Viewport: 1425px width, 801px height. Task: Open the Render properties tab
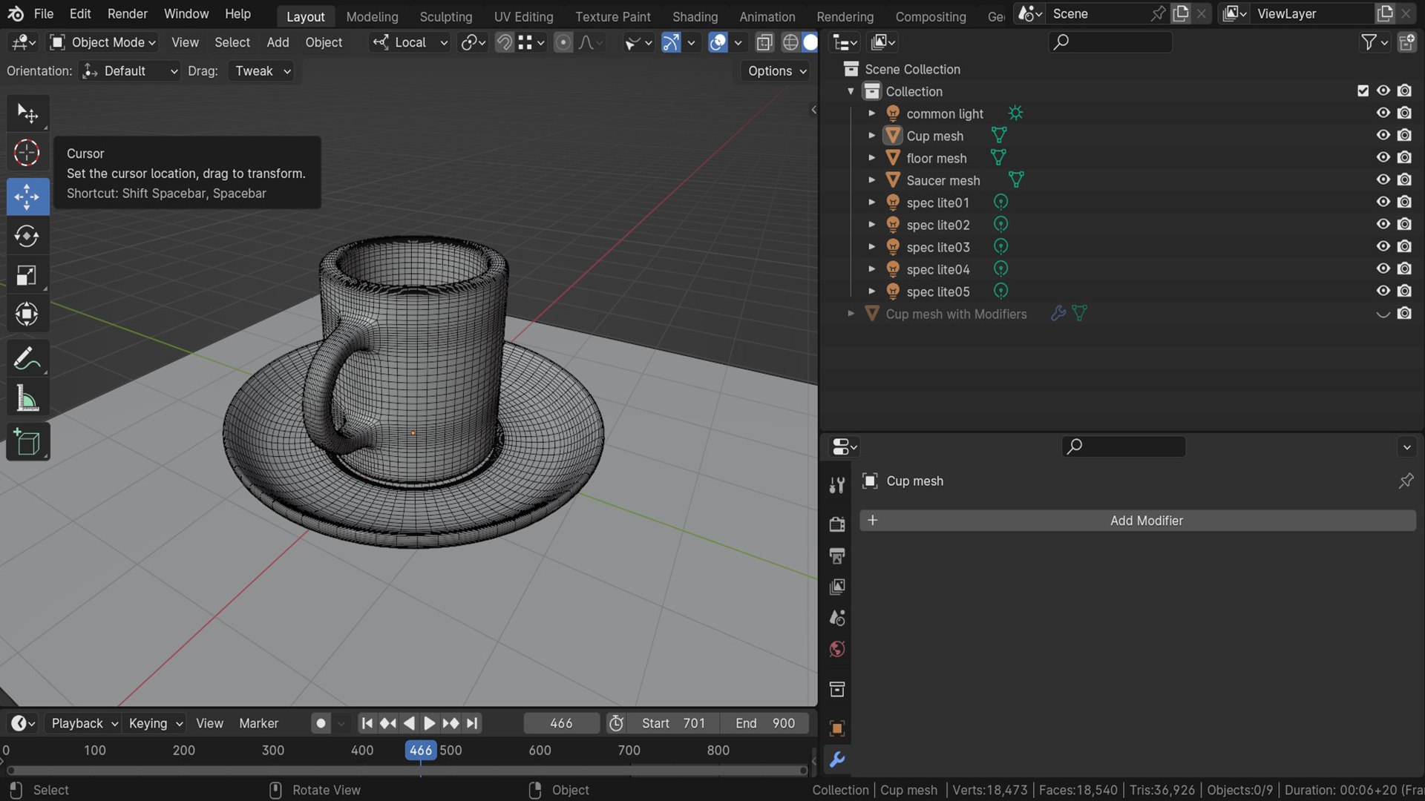[x=837, y=524]
